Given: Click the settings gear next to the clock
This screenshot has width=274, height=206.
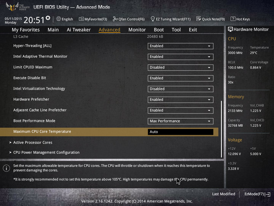Looking at the screenshot, I should pos(48,18).
